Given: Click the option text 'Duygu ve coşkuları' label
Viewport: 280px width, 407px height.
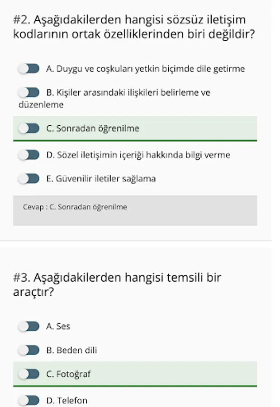Looking at the screenshot, I should (145, 69).
